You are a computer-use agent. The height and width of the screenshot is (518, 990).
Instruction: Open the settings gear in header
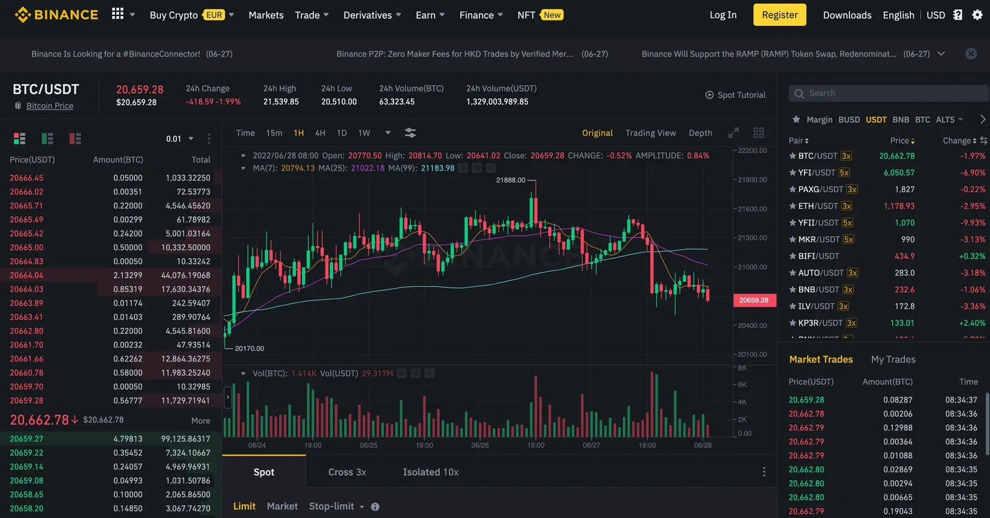pos(978,15)
